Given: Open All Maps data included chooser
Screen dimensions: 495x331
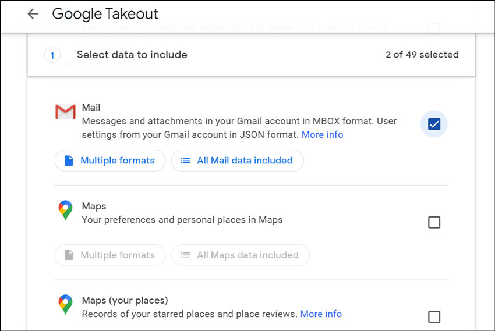Looking at the screenshot, I should click(x=240, y=255).
